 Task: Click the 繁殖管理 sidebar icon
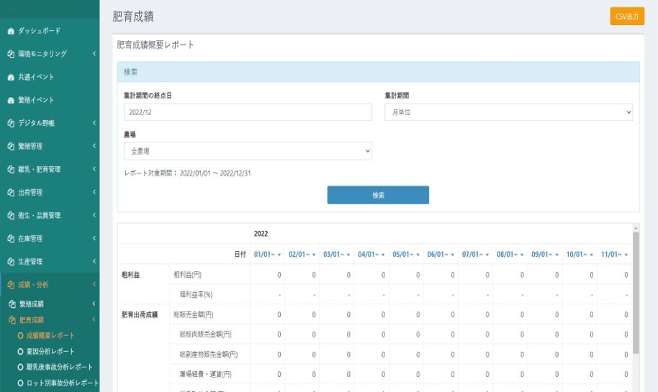point(11,146)
